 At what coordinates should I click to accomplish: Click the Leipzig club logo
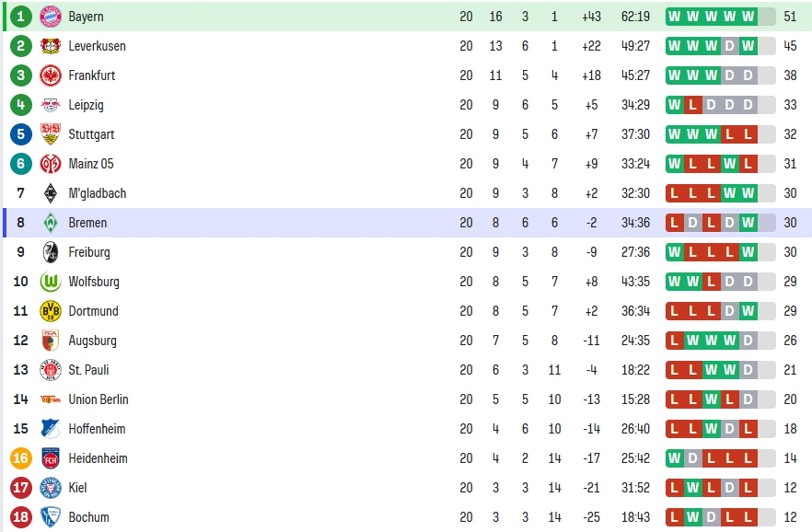pyautogui.click(x=51, y=105)
